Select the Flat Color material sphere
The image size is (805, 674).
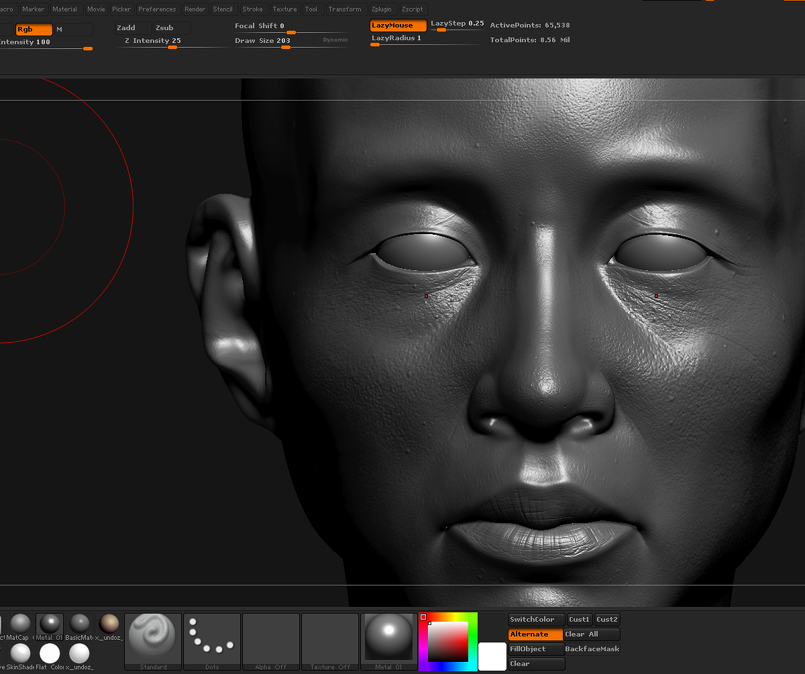click(x=50, y=655)
